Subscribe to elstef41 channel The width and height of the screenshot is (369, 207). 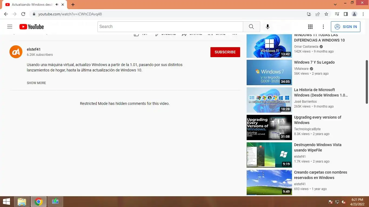click(x=225, y=52)
